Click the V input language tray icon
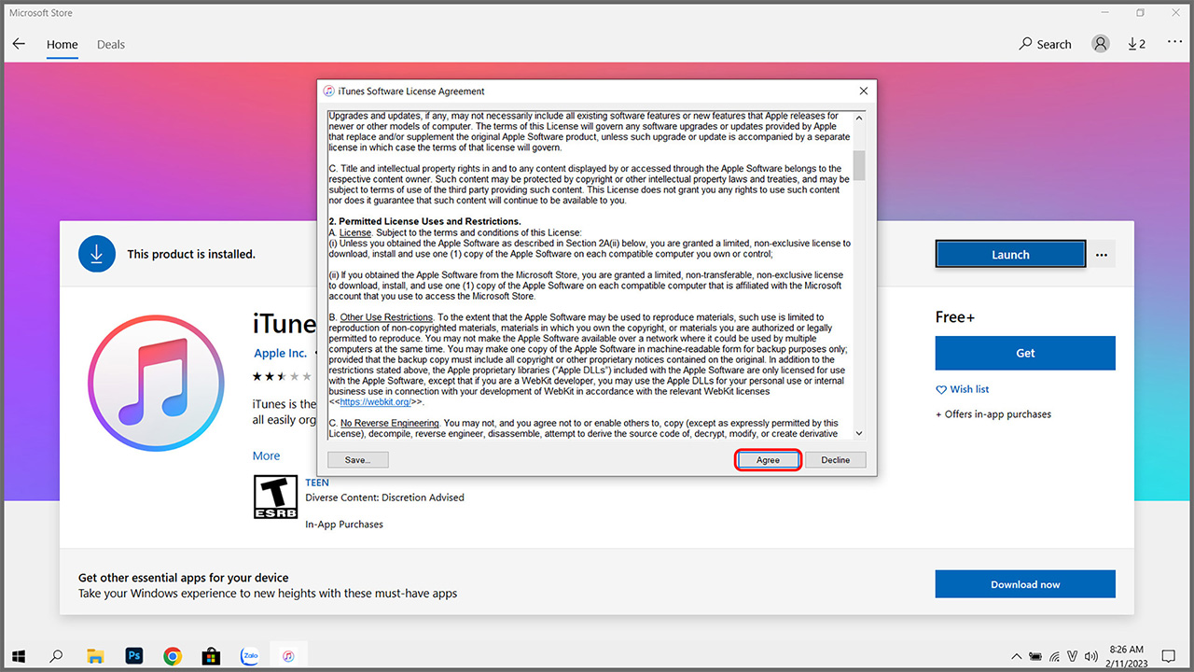 [x=1073, y=656]
